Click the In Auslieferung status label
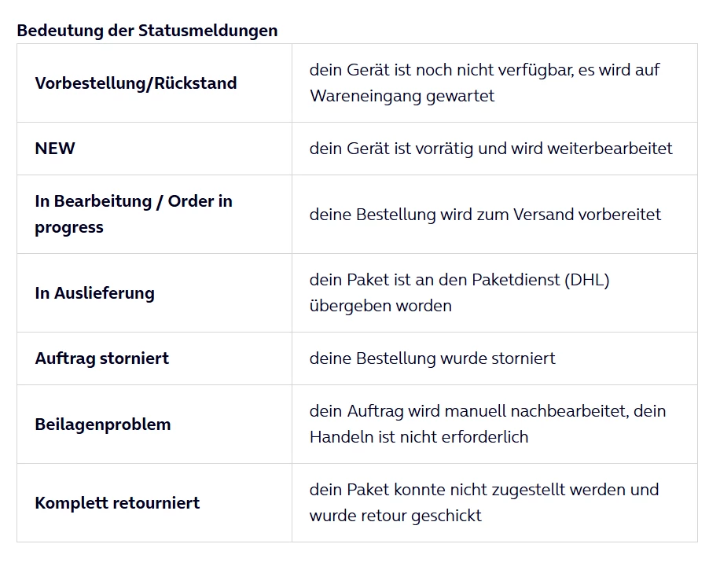This screenshot has height=566, width=709. [x=95, y=293]
